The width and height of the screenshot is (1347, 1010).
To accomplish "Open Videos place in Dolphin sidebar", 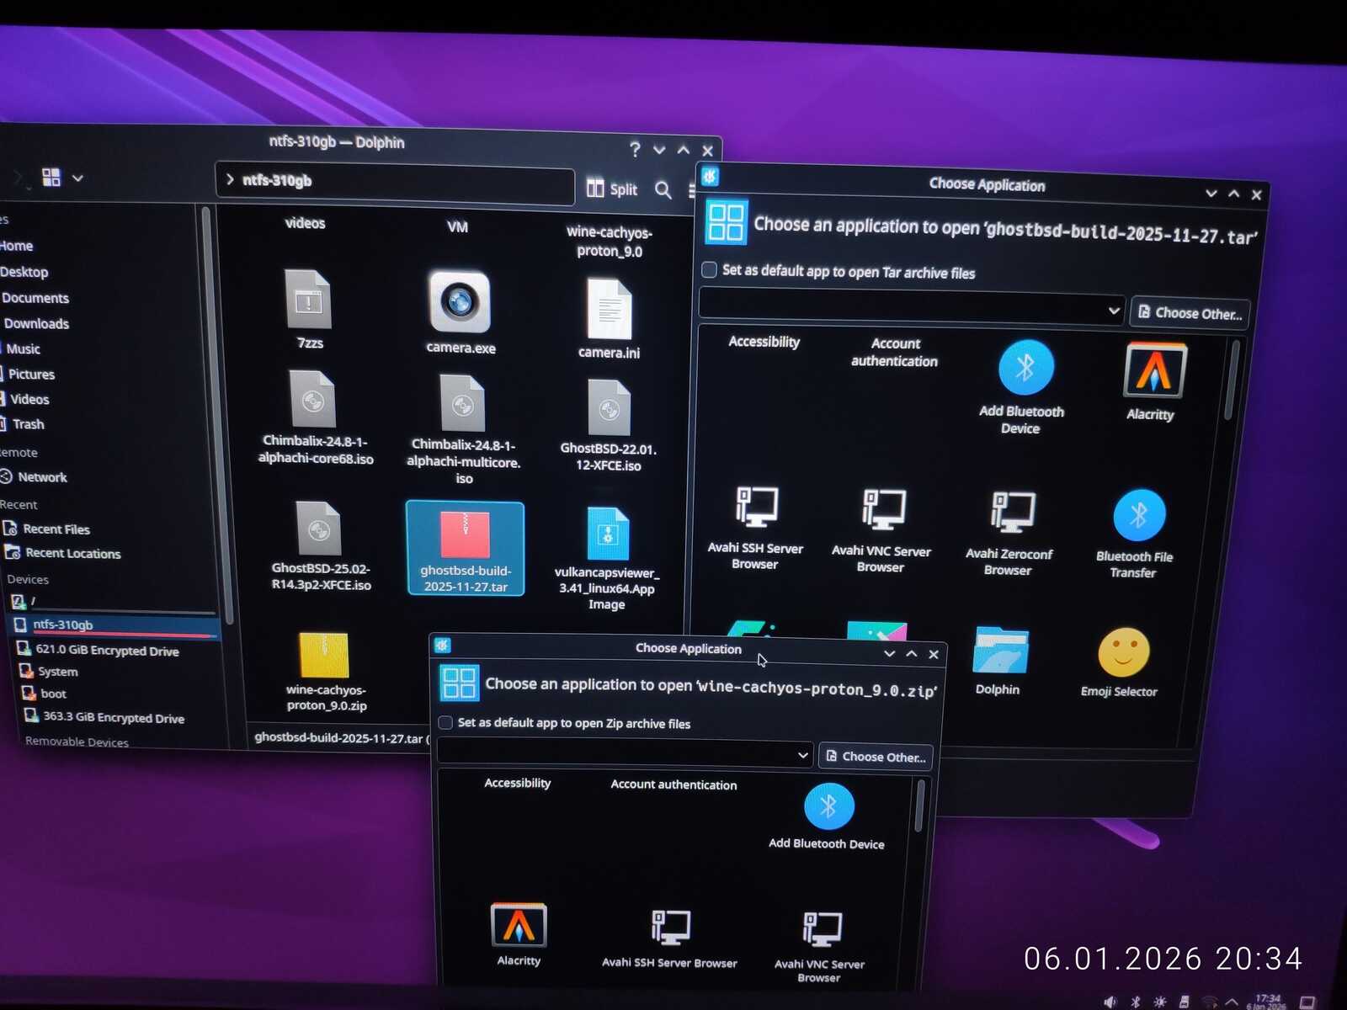I will (27, 399).
